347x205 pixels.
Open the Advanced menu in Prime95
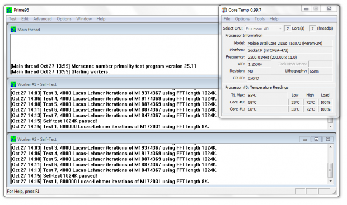point(43,19)
